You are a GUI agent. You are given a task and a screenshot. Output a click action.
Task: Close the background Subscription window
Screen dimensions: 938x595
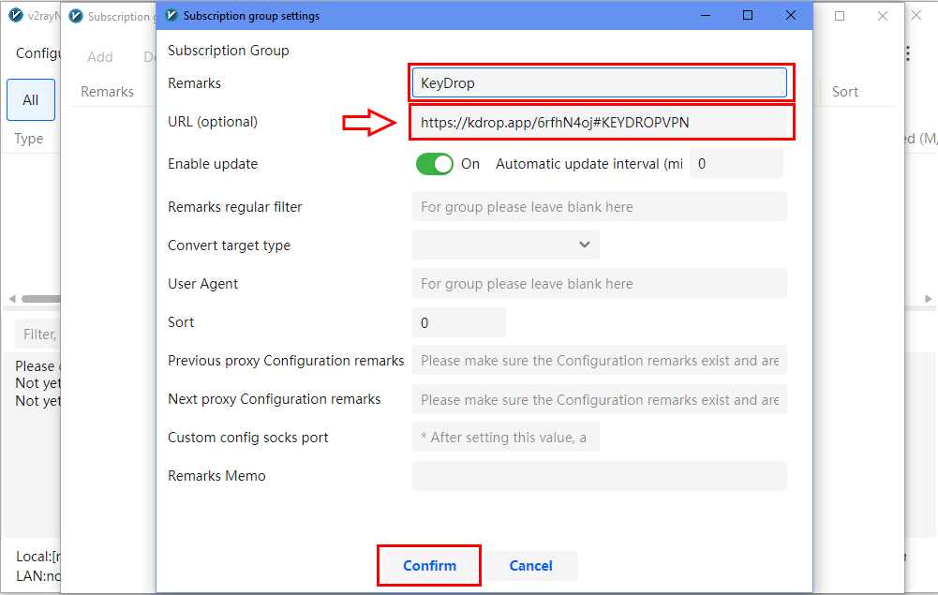pos(882,16)
